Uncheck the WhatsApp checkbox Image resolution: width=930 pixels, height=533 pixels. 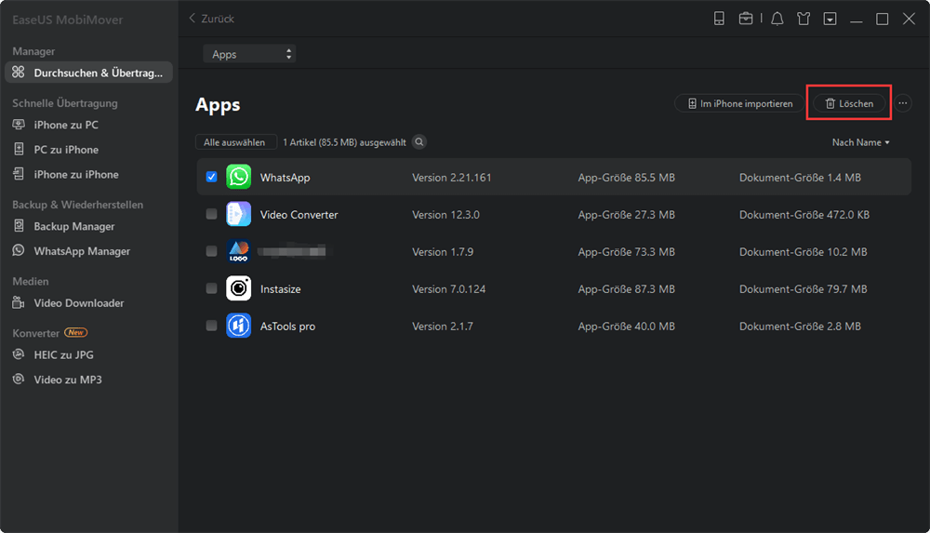pos(211,177)
